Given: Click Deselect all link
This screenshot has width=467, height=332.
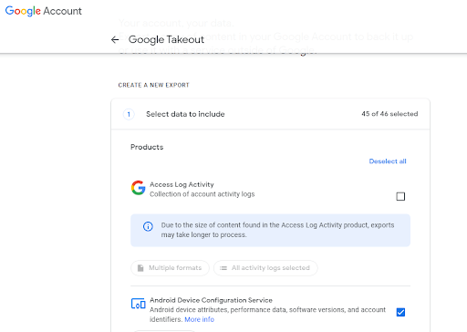Looking at the screenshot, I should click(388, 161).
